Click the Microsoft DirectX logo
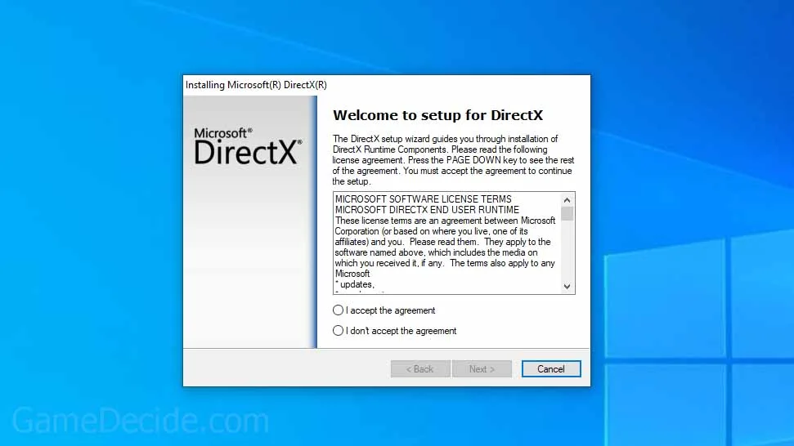 248,146
